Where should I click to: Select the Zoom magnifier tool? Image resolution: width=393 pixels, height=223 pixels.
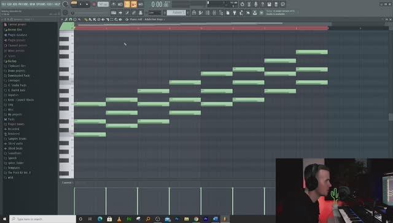tap(116, 19)
